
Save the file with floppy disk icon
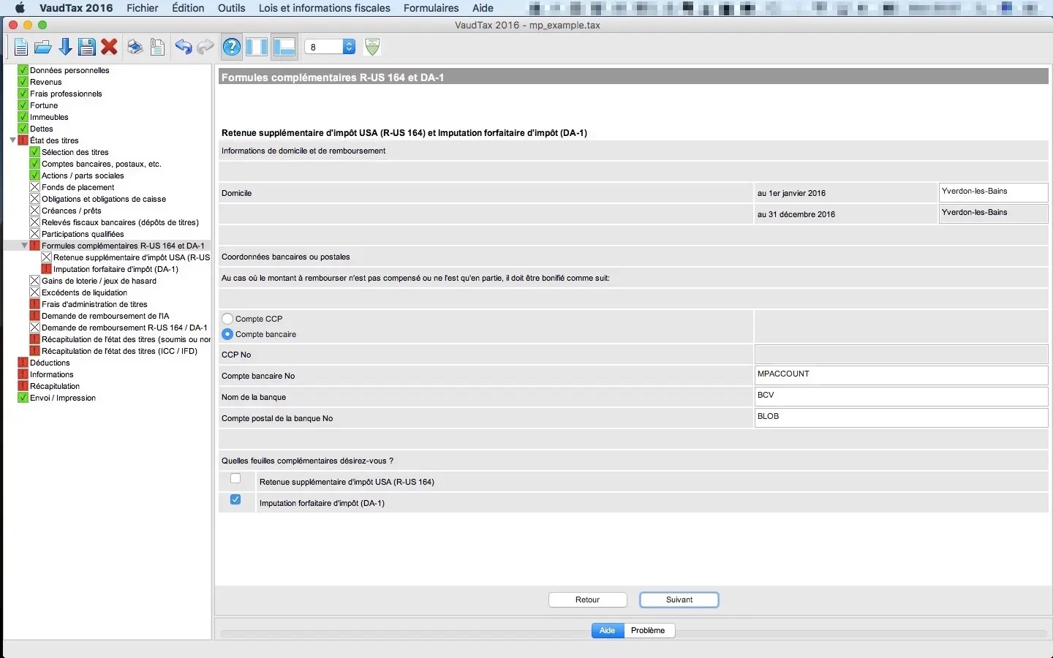click(x=87, y=48)
